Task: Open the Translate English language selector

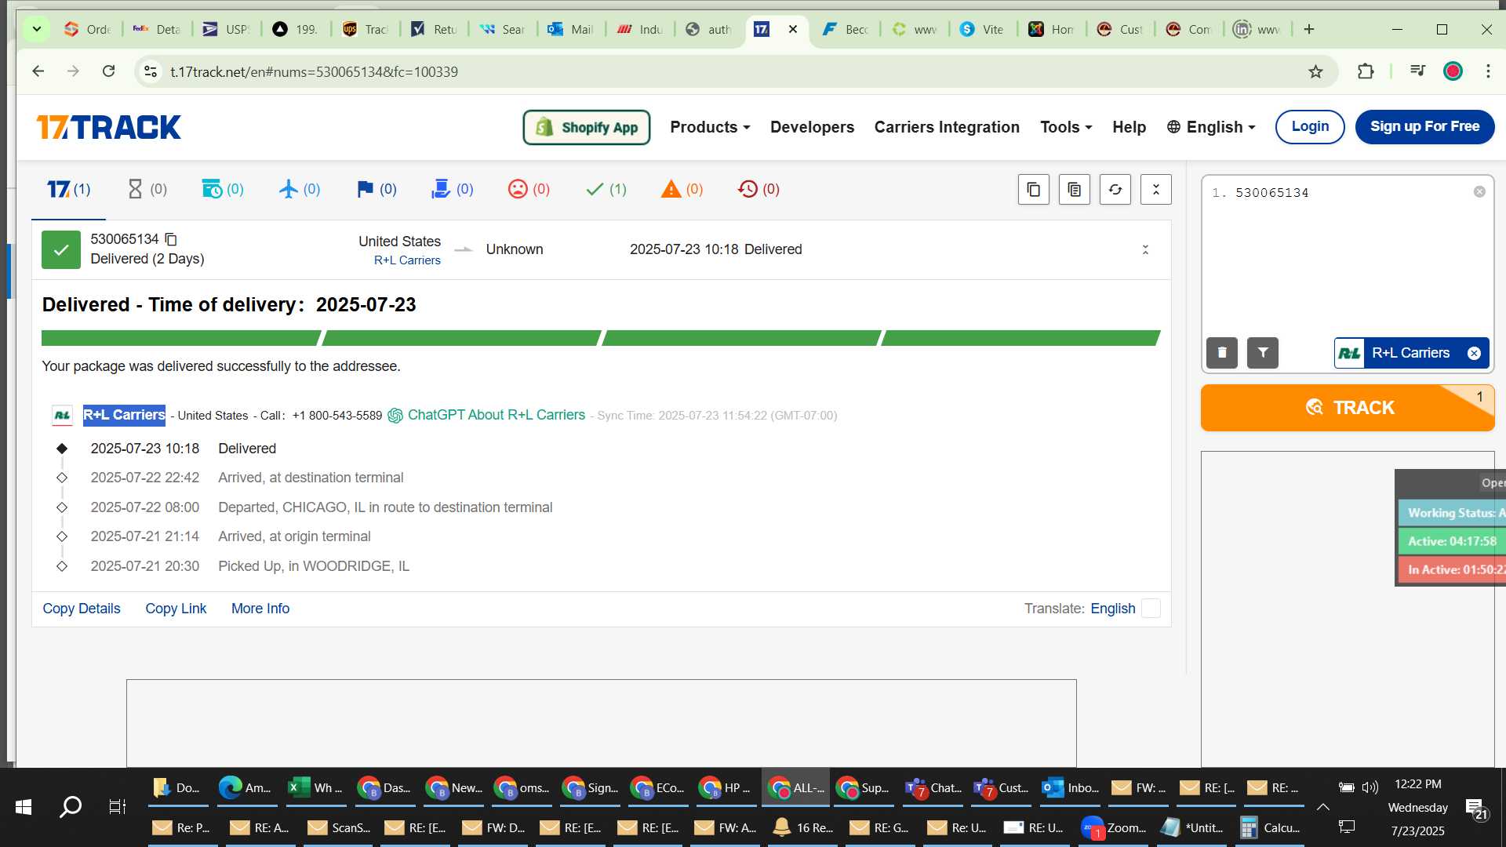Action: tap(1113, 609)
